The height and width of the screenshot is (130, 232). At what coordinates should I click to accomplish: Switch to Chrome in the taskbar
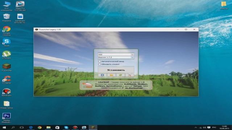click(x=40, y=127)
